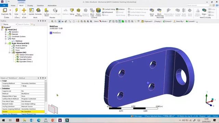
Task: Select Fixed Support in the tree
Action: (20, 48)
